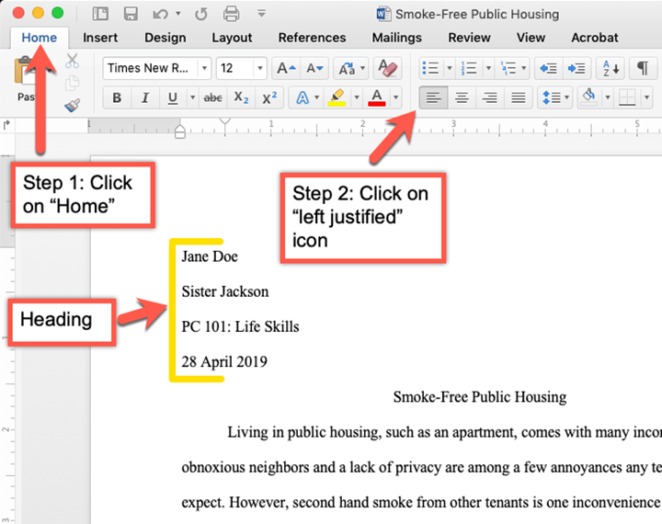Open font color dropdown arrow
This screenshot has width=662, height=524.
point(396,98)
